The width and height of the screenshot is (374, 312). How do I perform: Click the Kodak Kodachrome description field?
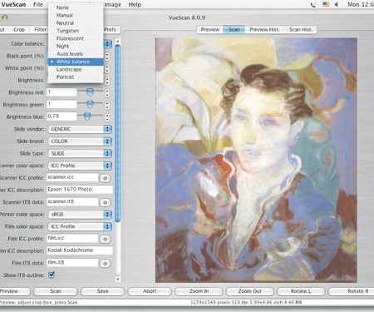click(80, 250)
